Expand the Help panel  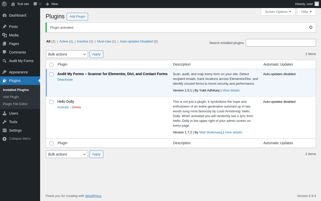306,12
